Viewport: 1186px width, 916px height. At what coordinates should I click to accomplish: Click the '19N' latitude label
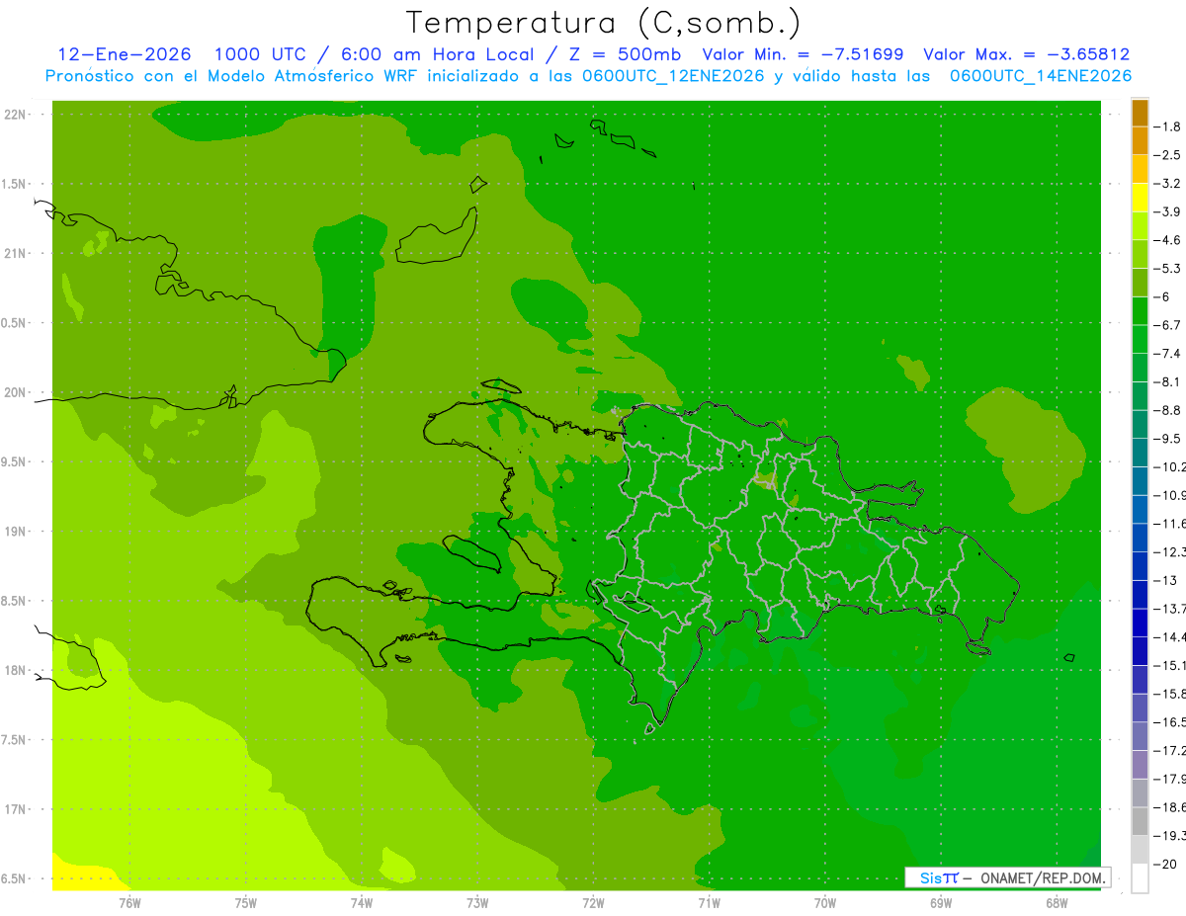coord(15,532)
